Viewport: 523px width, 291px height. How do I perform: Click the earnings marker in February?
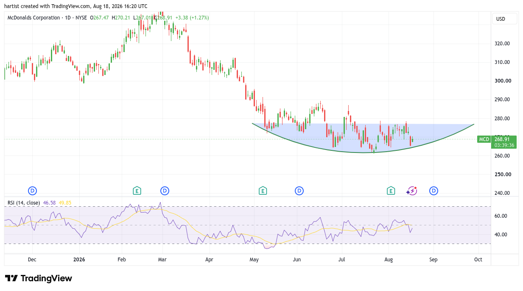point(137,191)
